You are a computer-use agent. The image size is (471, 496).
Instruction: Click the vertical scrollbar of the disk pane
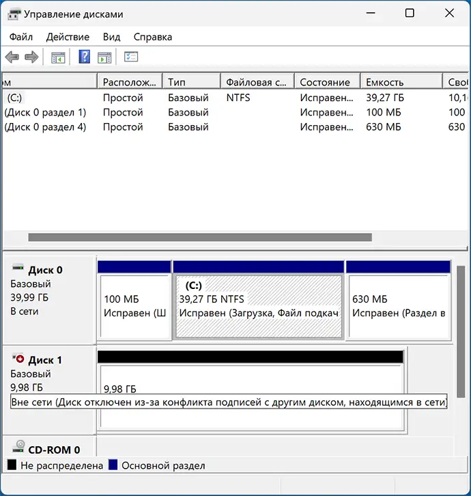coord(461,331)
